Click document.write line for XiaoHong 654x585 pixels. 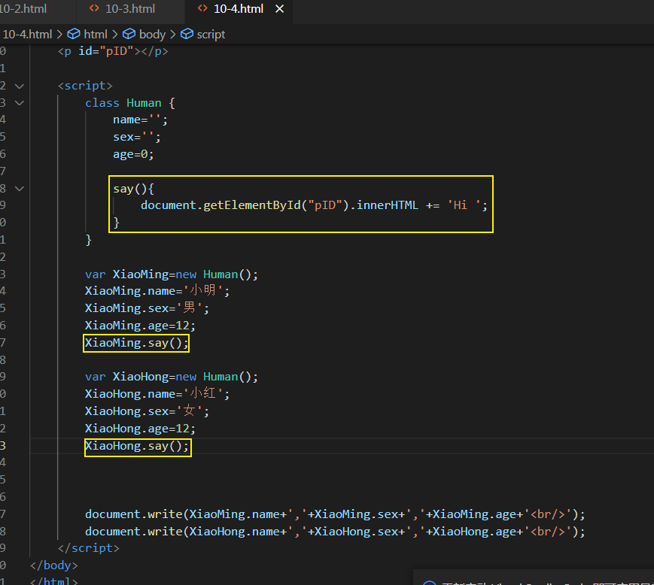point(335,532)
